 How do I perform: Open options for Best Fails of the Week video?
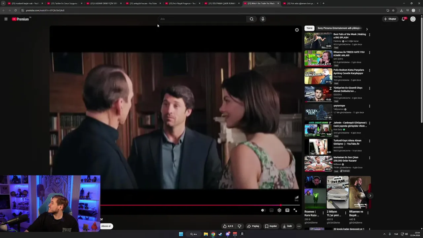(x=369, y=35)
